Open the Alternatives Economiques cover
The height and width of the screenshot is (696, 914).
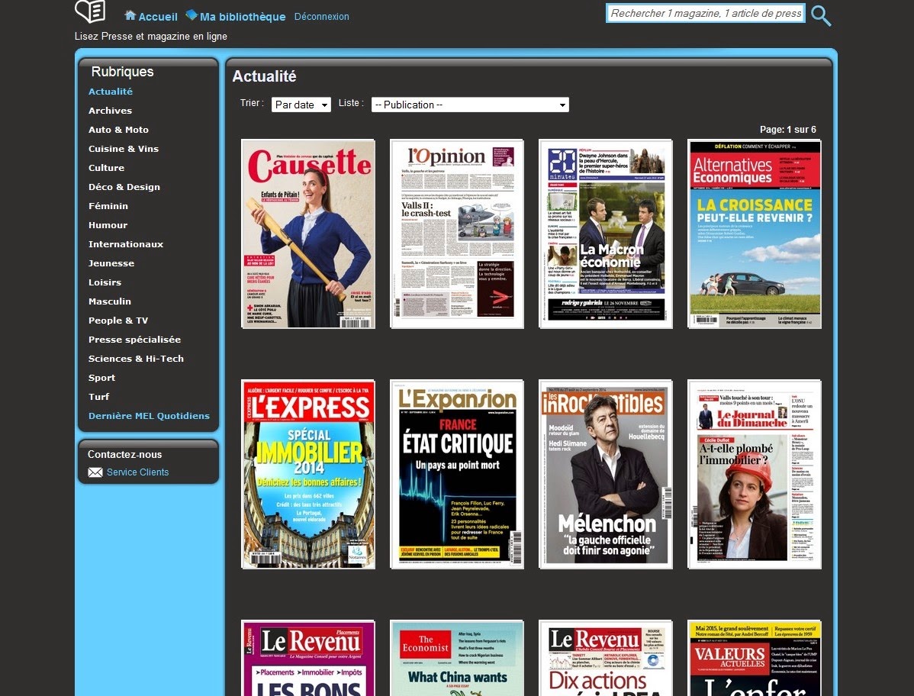click(755, 234)
